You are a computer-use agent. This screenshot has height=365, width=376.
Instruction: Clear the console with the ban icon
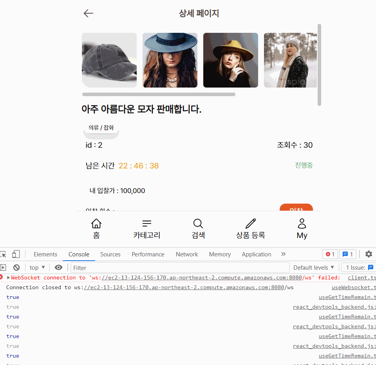coord(16,267)
